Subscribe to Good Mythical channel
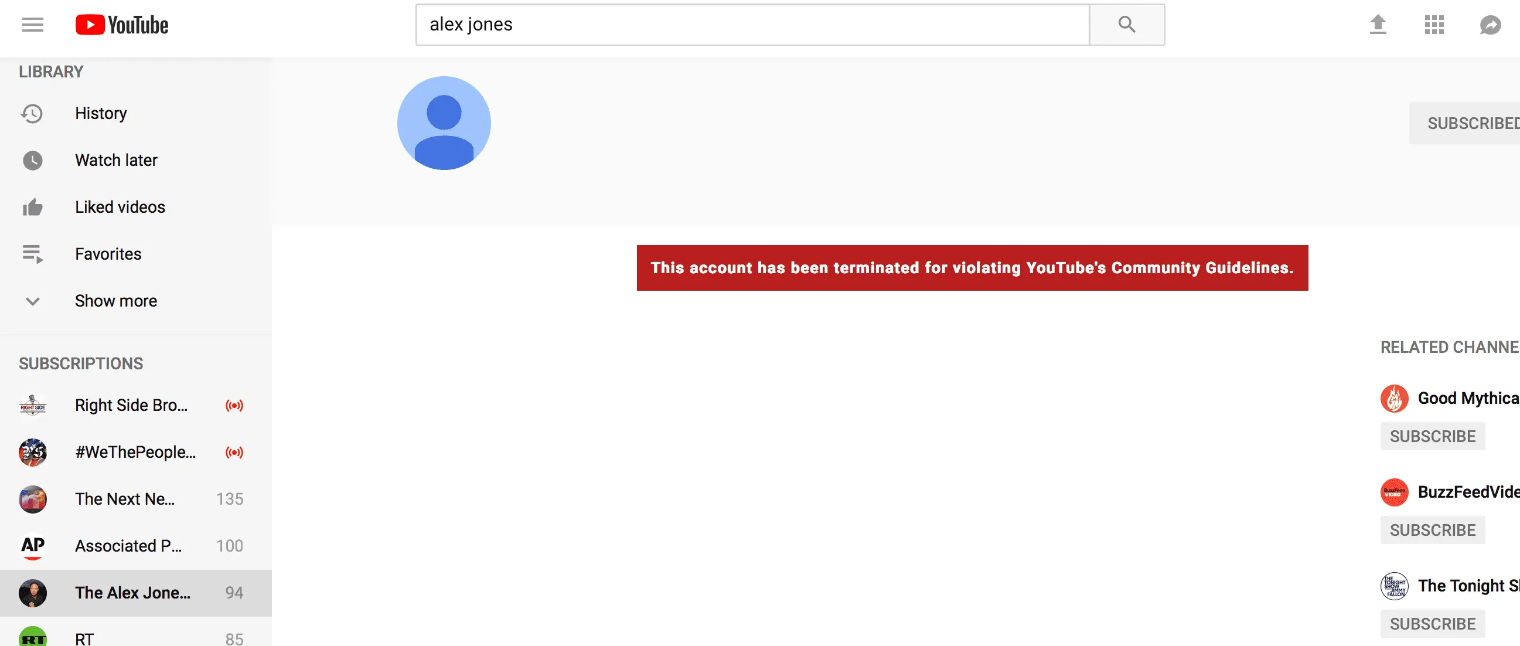 [1432, 436]
